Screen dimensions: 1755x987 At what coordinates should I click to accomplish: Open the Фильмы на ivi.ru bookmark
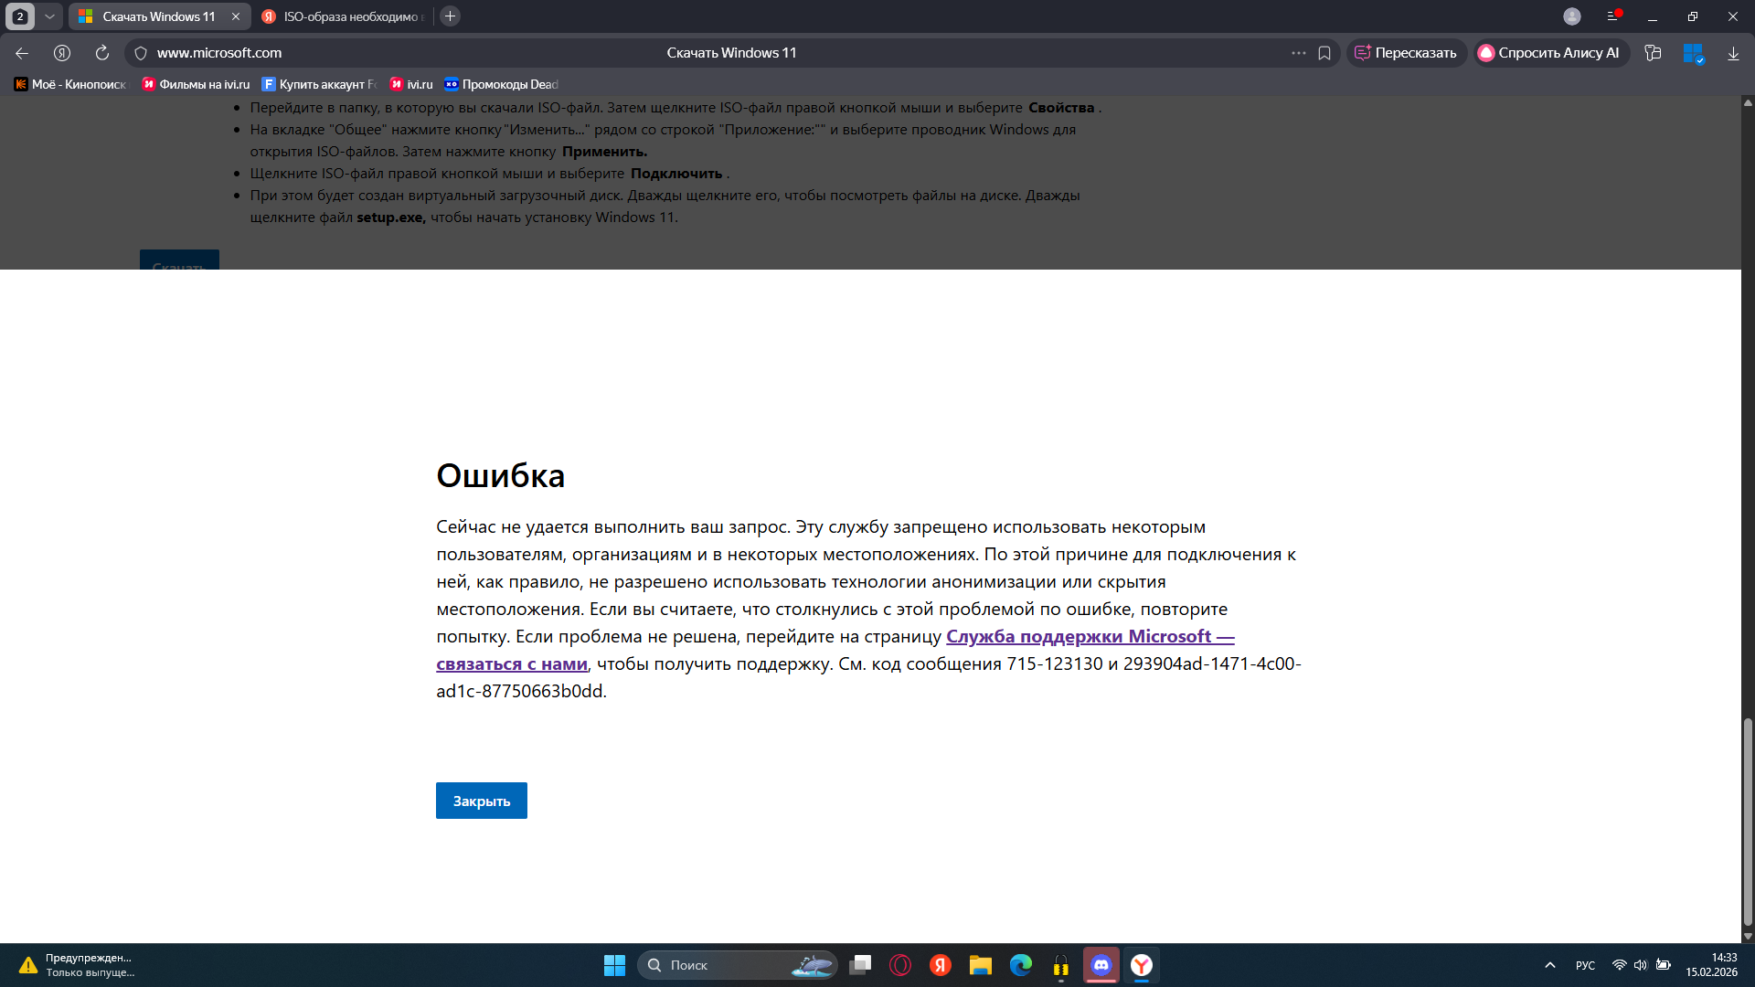[196, 84]
